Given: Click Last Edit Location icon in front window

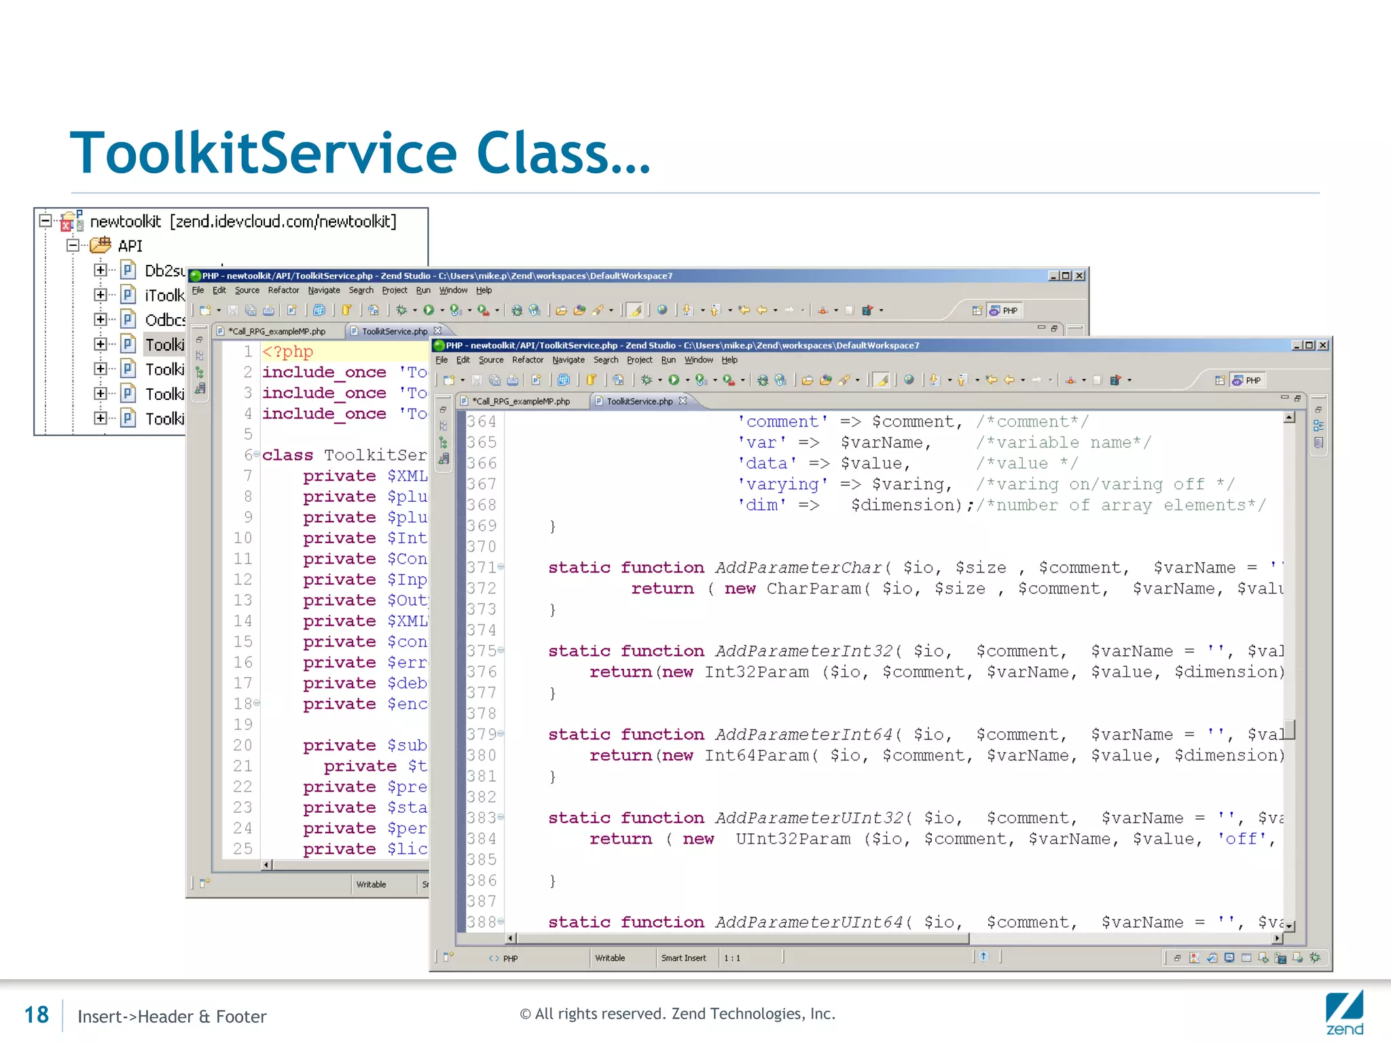Looking at the screenshot, I should point(992,380).
